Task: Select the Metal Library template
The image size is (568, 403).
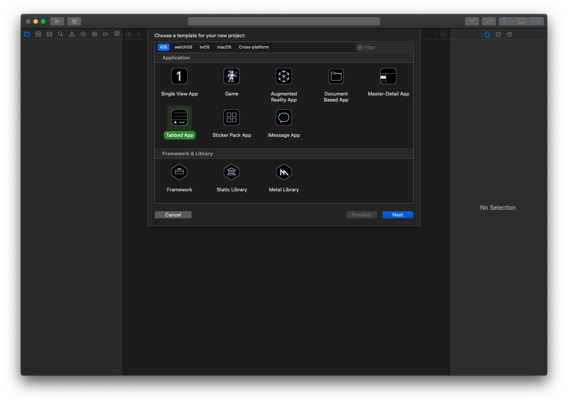Action: pos(284,173)
